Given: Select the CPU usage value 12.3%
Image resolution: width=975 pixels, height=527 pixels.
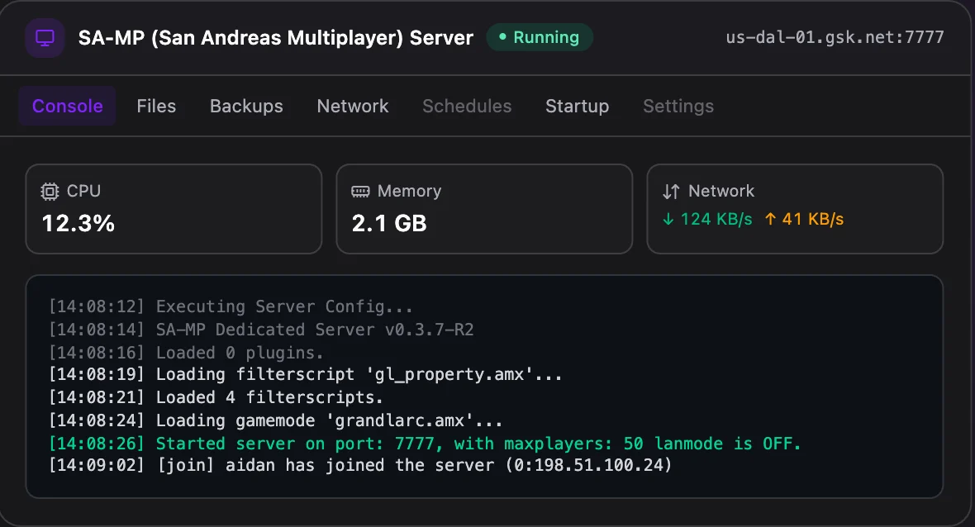Looking at the screenshot, I should point(78,223).
